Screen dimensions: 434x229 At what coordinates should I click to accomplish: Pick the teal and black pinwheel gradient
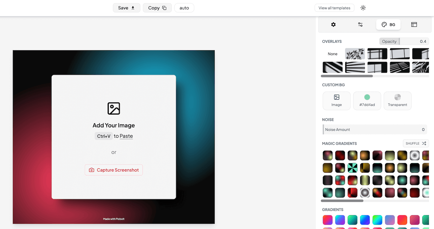point(353,168)
